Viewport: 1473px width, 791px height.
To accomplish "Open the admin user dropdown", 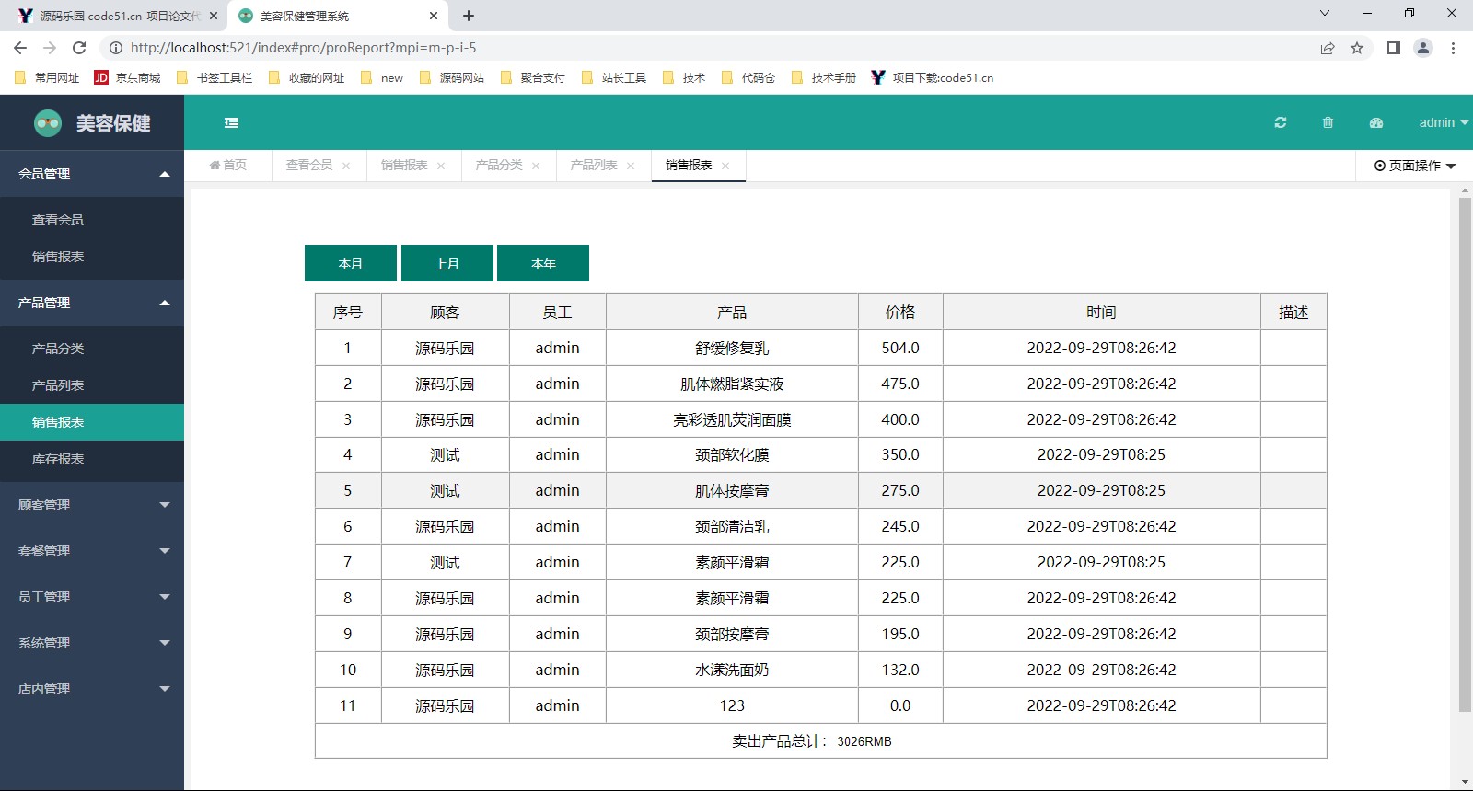I will (1443, 122).
